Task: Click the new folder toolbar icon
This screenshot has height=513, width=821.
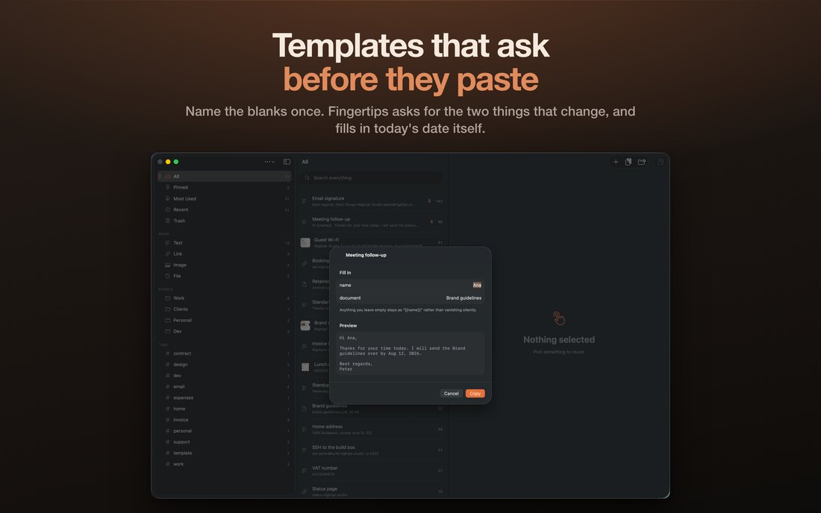Action: pyautogui.click(x=641, y=162)
